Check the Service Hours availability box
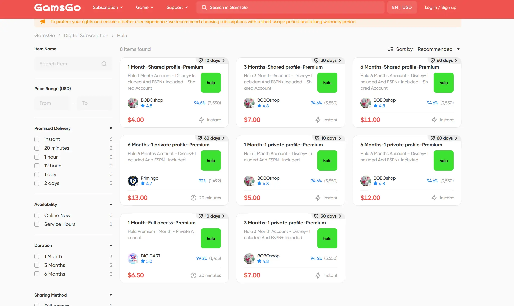Image resolution: width=514 pixels, height=306 pixels. coord(37,224)
